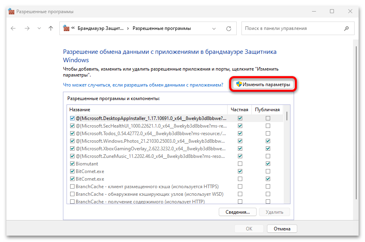The width and height of the screenshot is (365, 242).
Task: Select the Biomutant row text
Action: click(87, 164)
